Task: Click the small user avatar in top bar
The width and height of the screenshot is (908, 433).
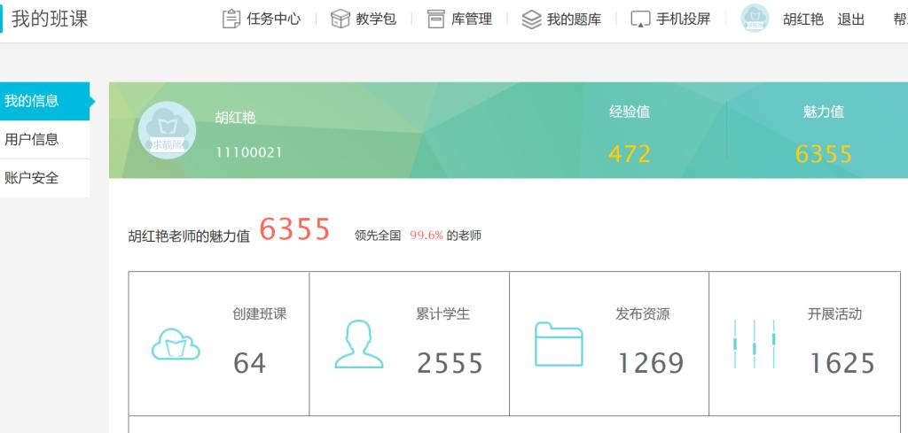Action: (x=755, y=19)
